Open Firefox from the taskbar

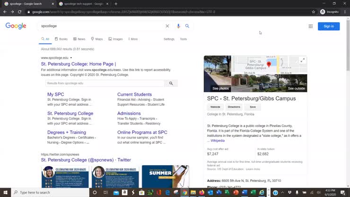201,192
